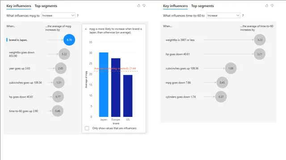The image size is (286, 160).
Task: Click the Japan bar in the mpg chart
Action: (104, 84)
